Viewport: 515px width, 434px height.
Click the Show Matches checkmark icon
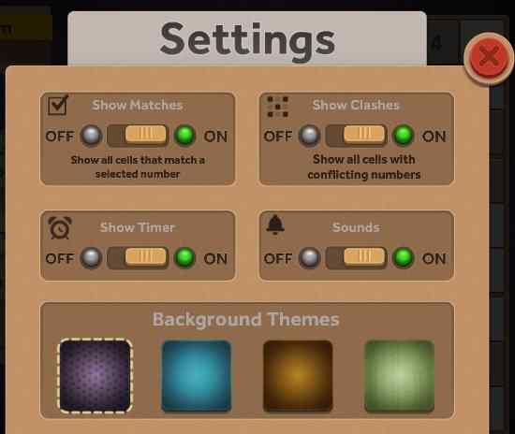[58, 105]
